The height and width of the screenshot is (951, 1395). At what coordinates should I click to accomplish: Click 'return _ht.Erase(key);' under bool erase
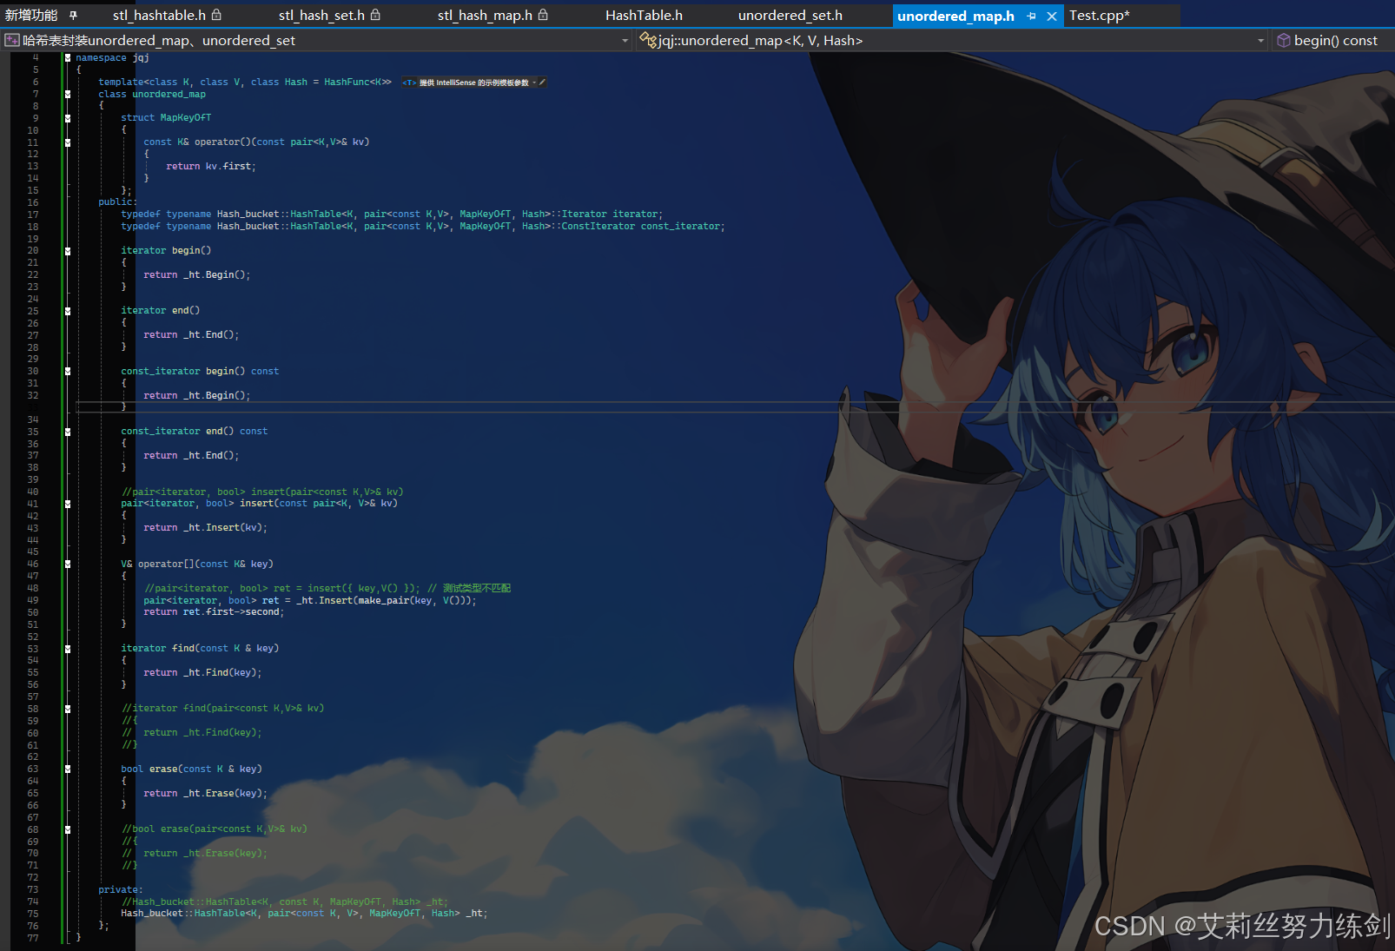tap(206, 793)
